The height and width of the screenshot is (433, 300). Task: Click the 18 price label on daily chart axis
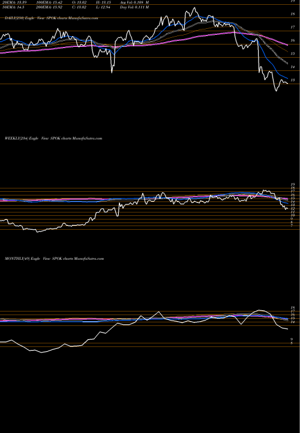point(293,14)
